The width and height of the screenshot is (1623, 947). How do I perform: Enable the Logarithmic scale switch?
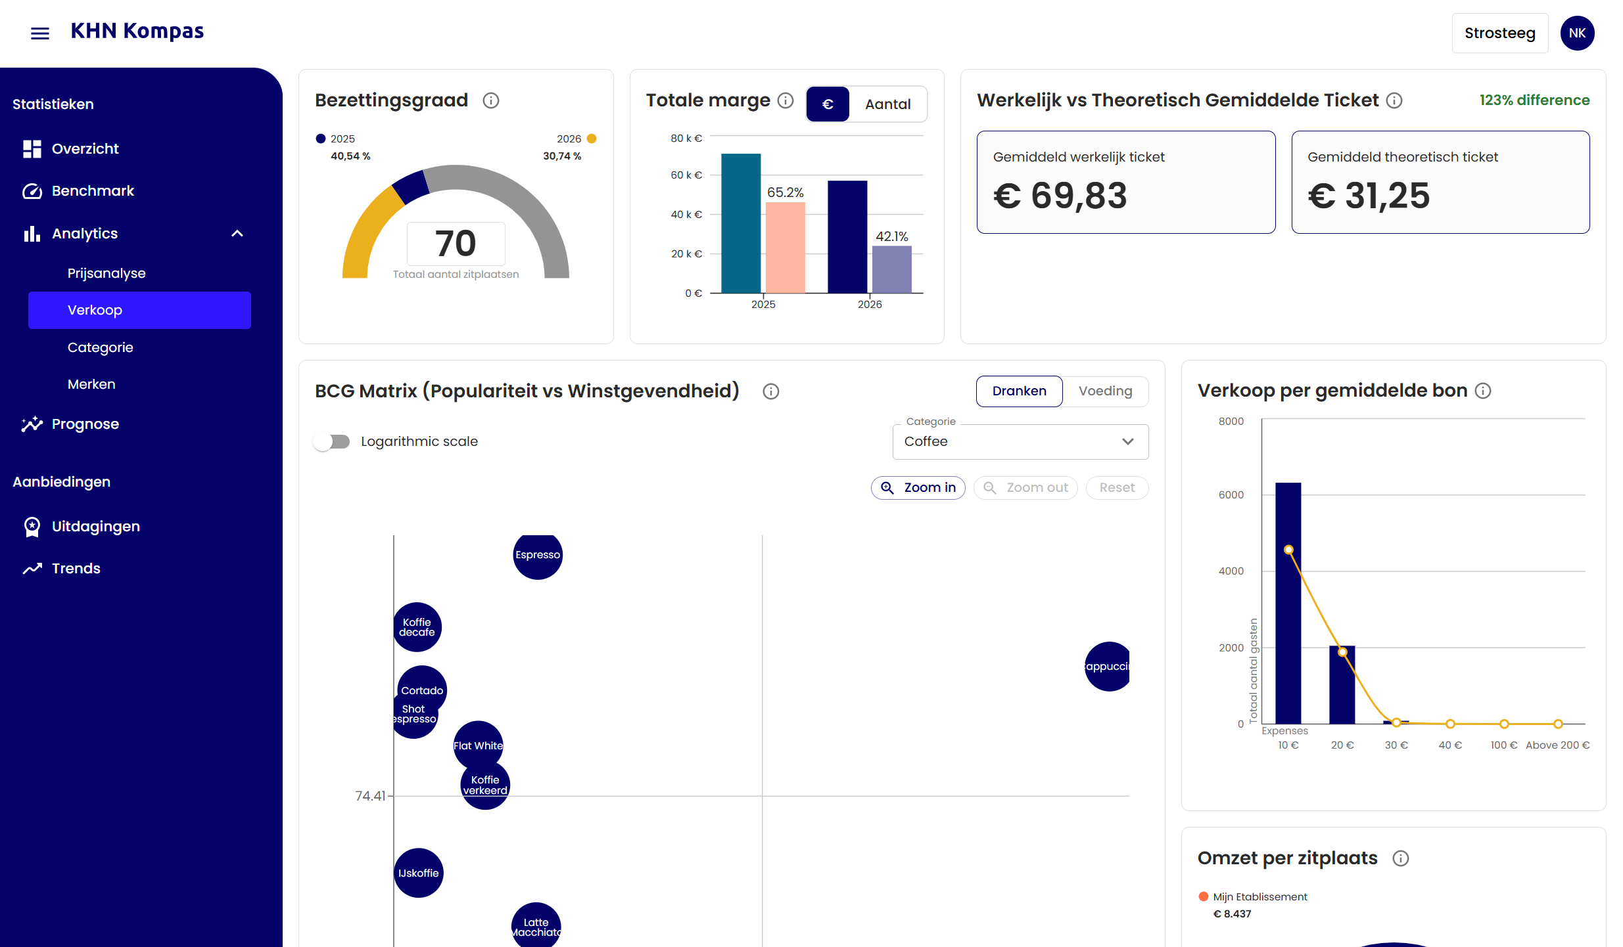(332, 441)
